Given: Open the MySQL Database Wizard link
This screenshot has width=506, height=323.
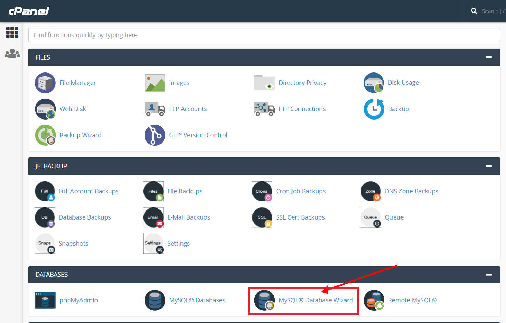Looking at the screenshot, I should pyautogui.click(x=316, y=300).
